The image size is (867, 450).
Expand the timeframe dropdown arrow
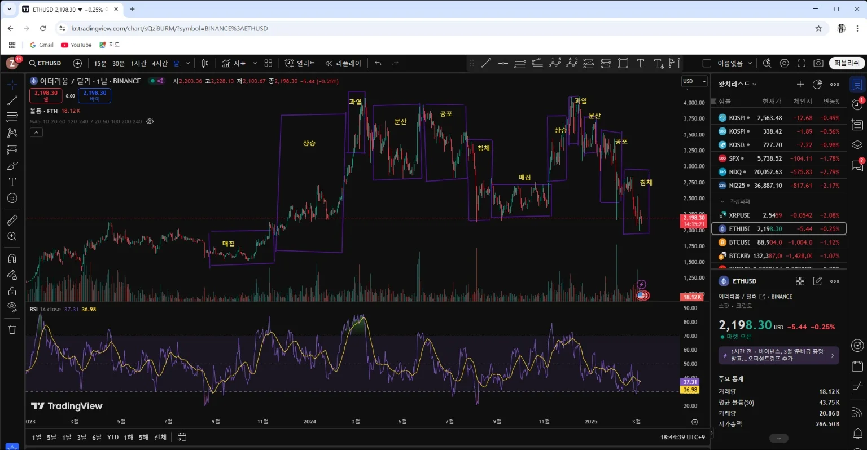coord(188,63)
